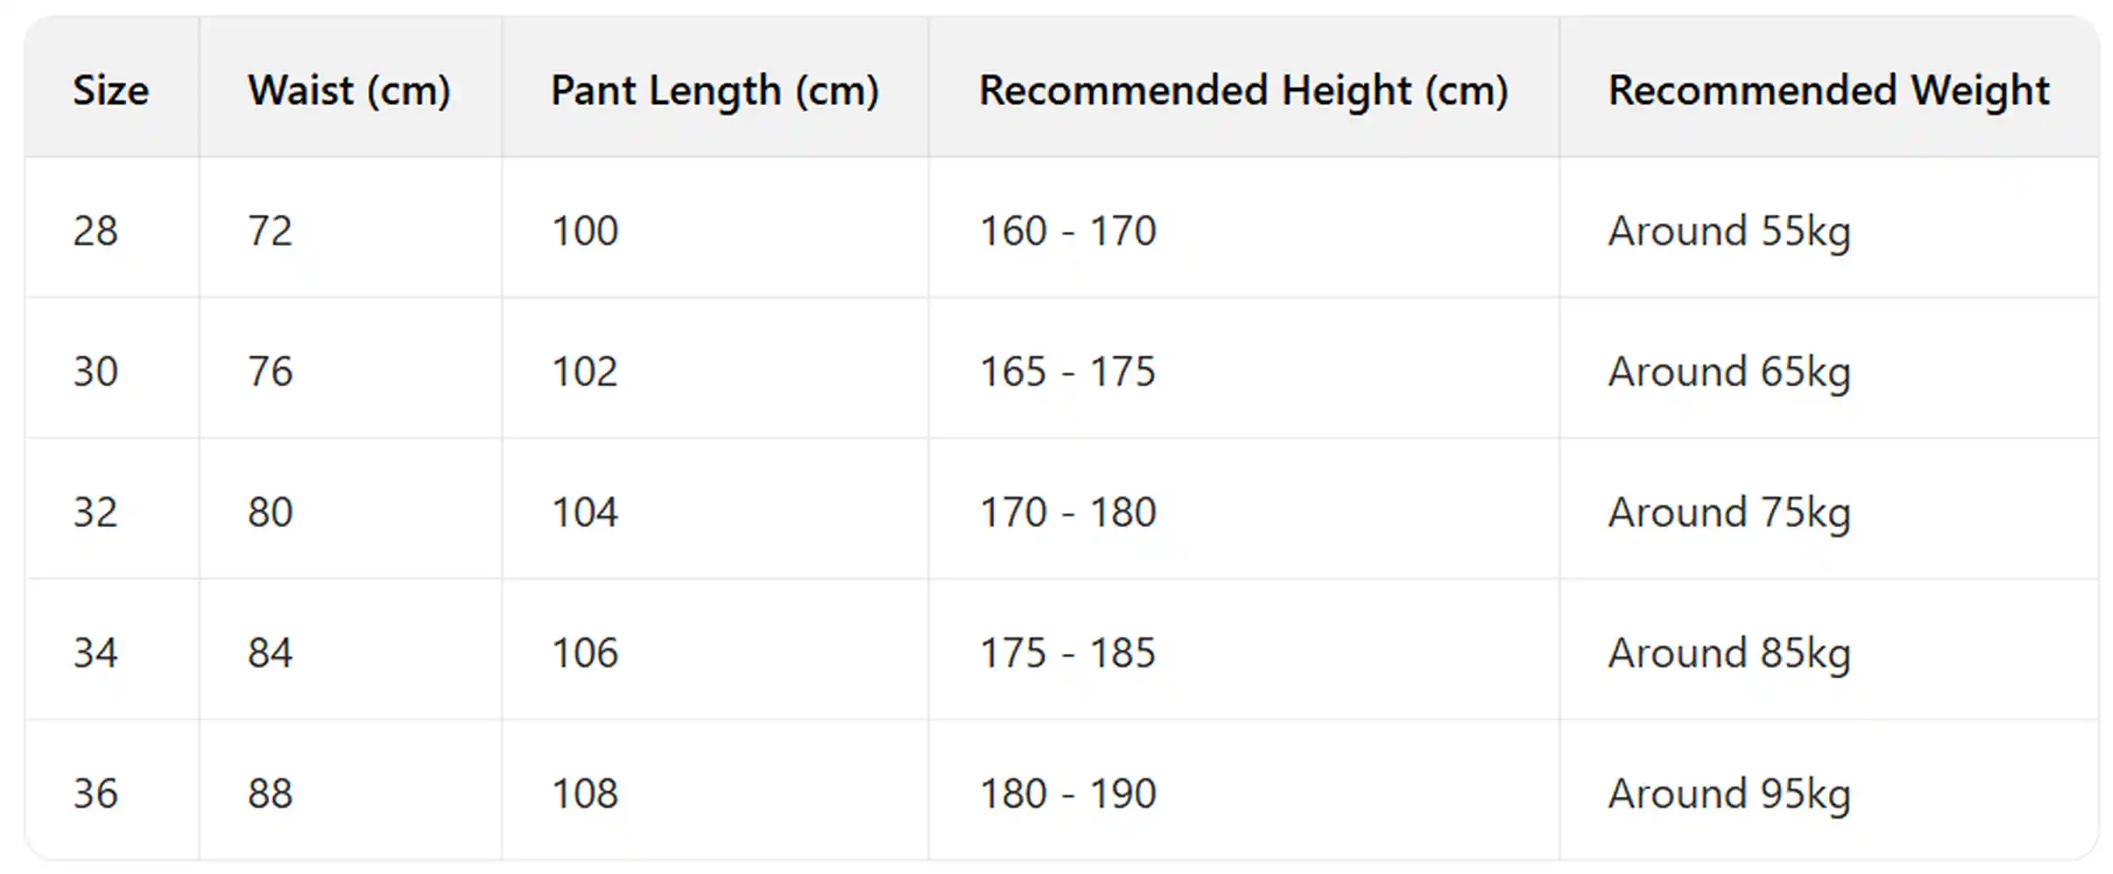Select the size 34 cell
The height and width of the screenshot is (874, 2113).
click(95, 654)
